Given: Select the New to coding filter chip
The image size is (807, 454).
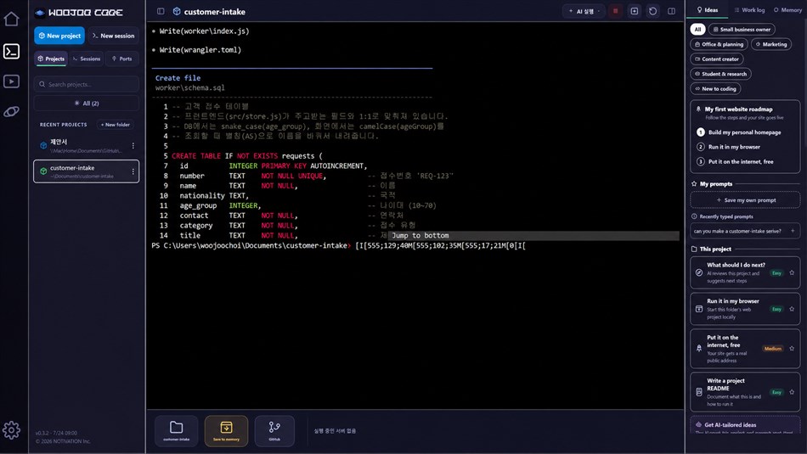Looking at the screenshot, I should point(715,89).
